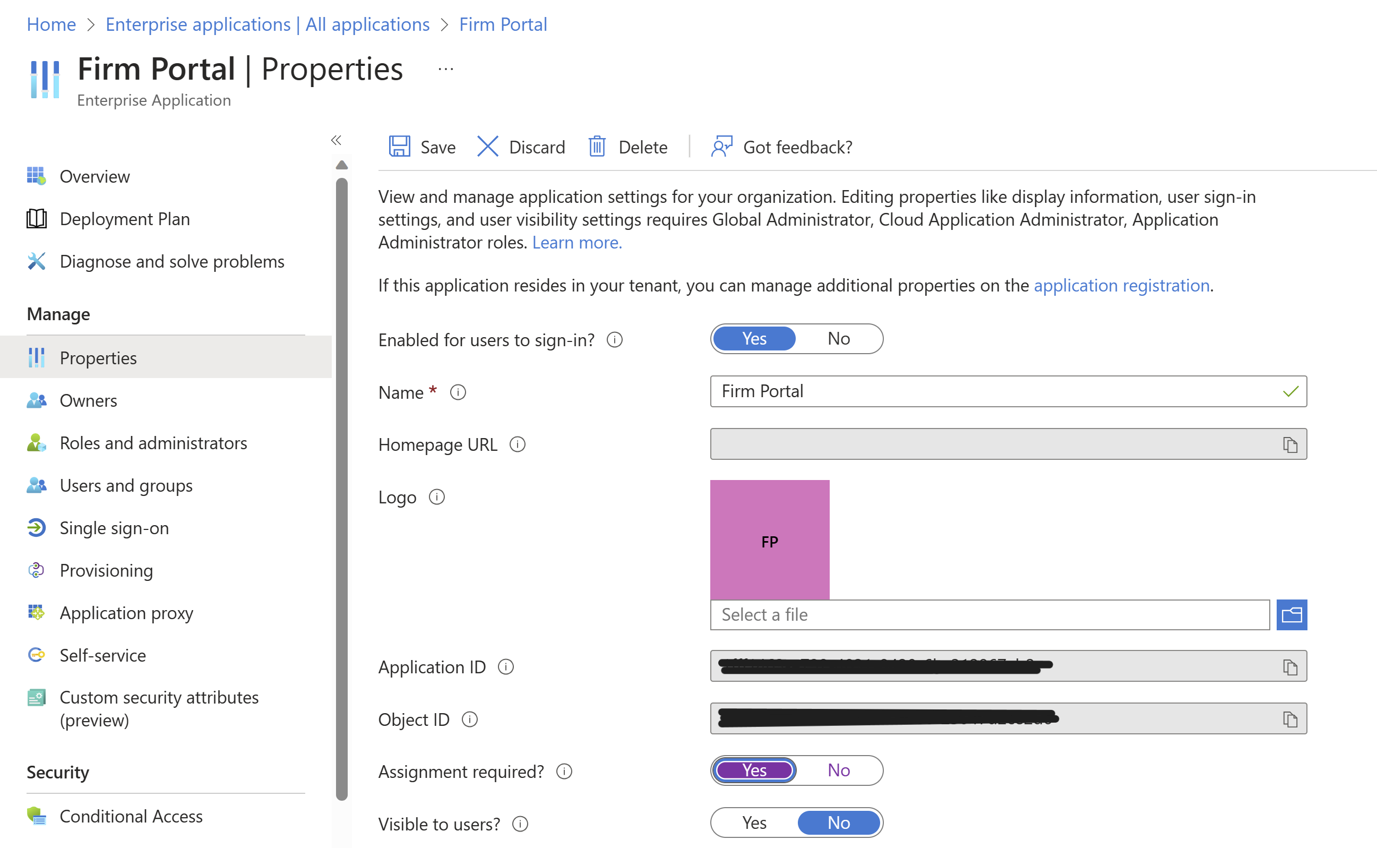Copy the Application ID to clipboard

coord(1290,667)
